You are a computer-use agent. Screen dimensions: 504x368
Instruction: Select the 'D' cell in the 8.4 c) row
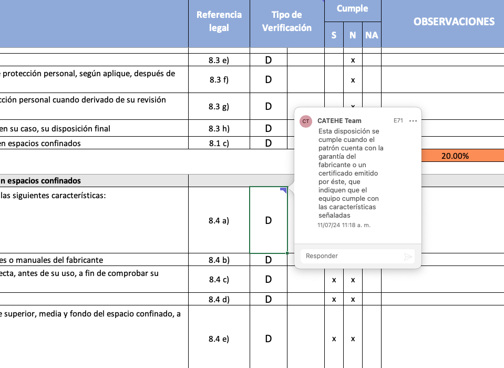coord(269,280)
